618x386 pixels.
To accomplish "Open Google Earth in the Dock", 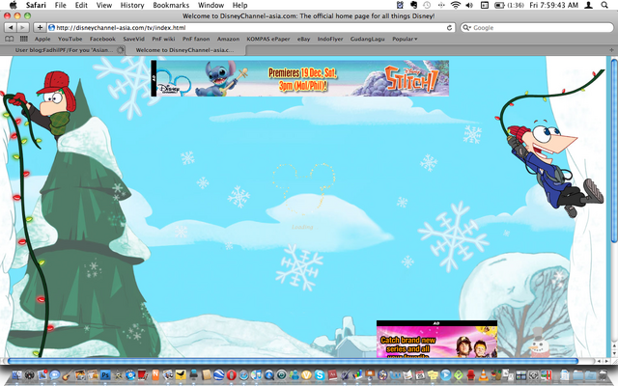I will click(x=219, y=375).
